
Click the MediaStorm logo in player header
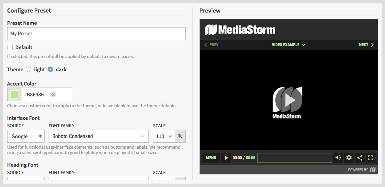[240, 30]
